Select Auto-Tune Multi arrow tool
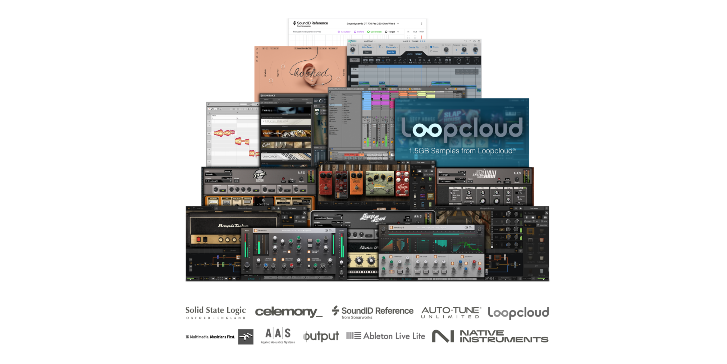The width and height of the screenshot is (727, 364). click(x=411, y=60)
